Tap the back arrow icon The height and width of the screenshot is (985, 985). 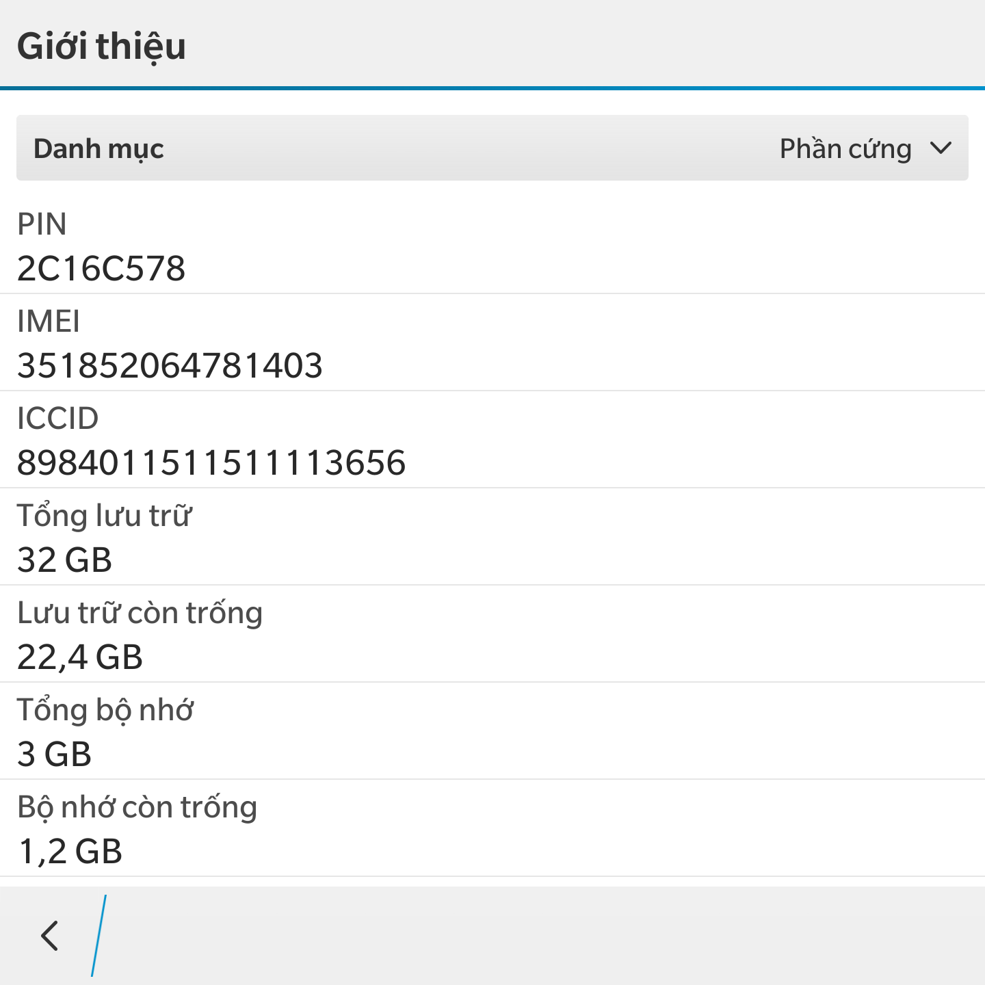tap(49, 935)
